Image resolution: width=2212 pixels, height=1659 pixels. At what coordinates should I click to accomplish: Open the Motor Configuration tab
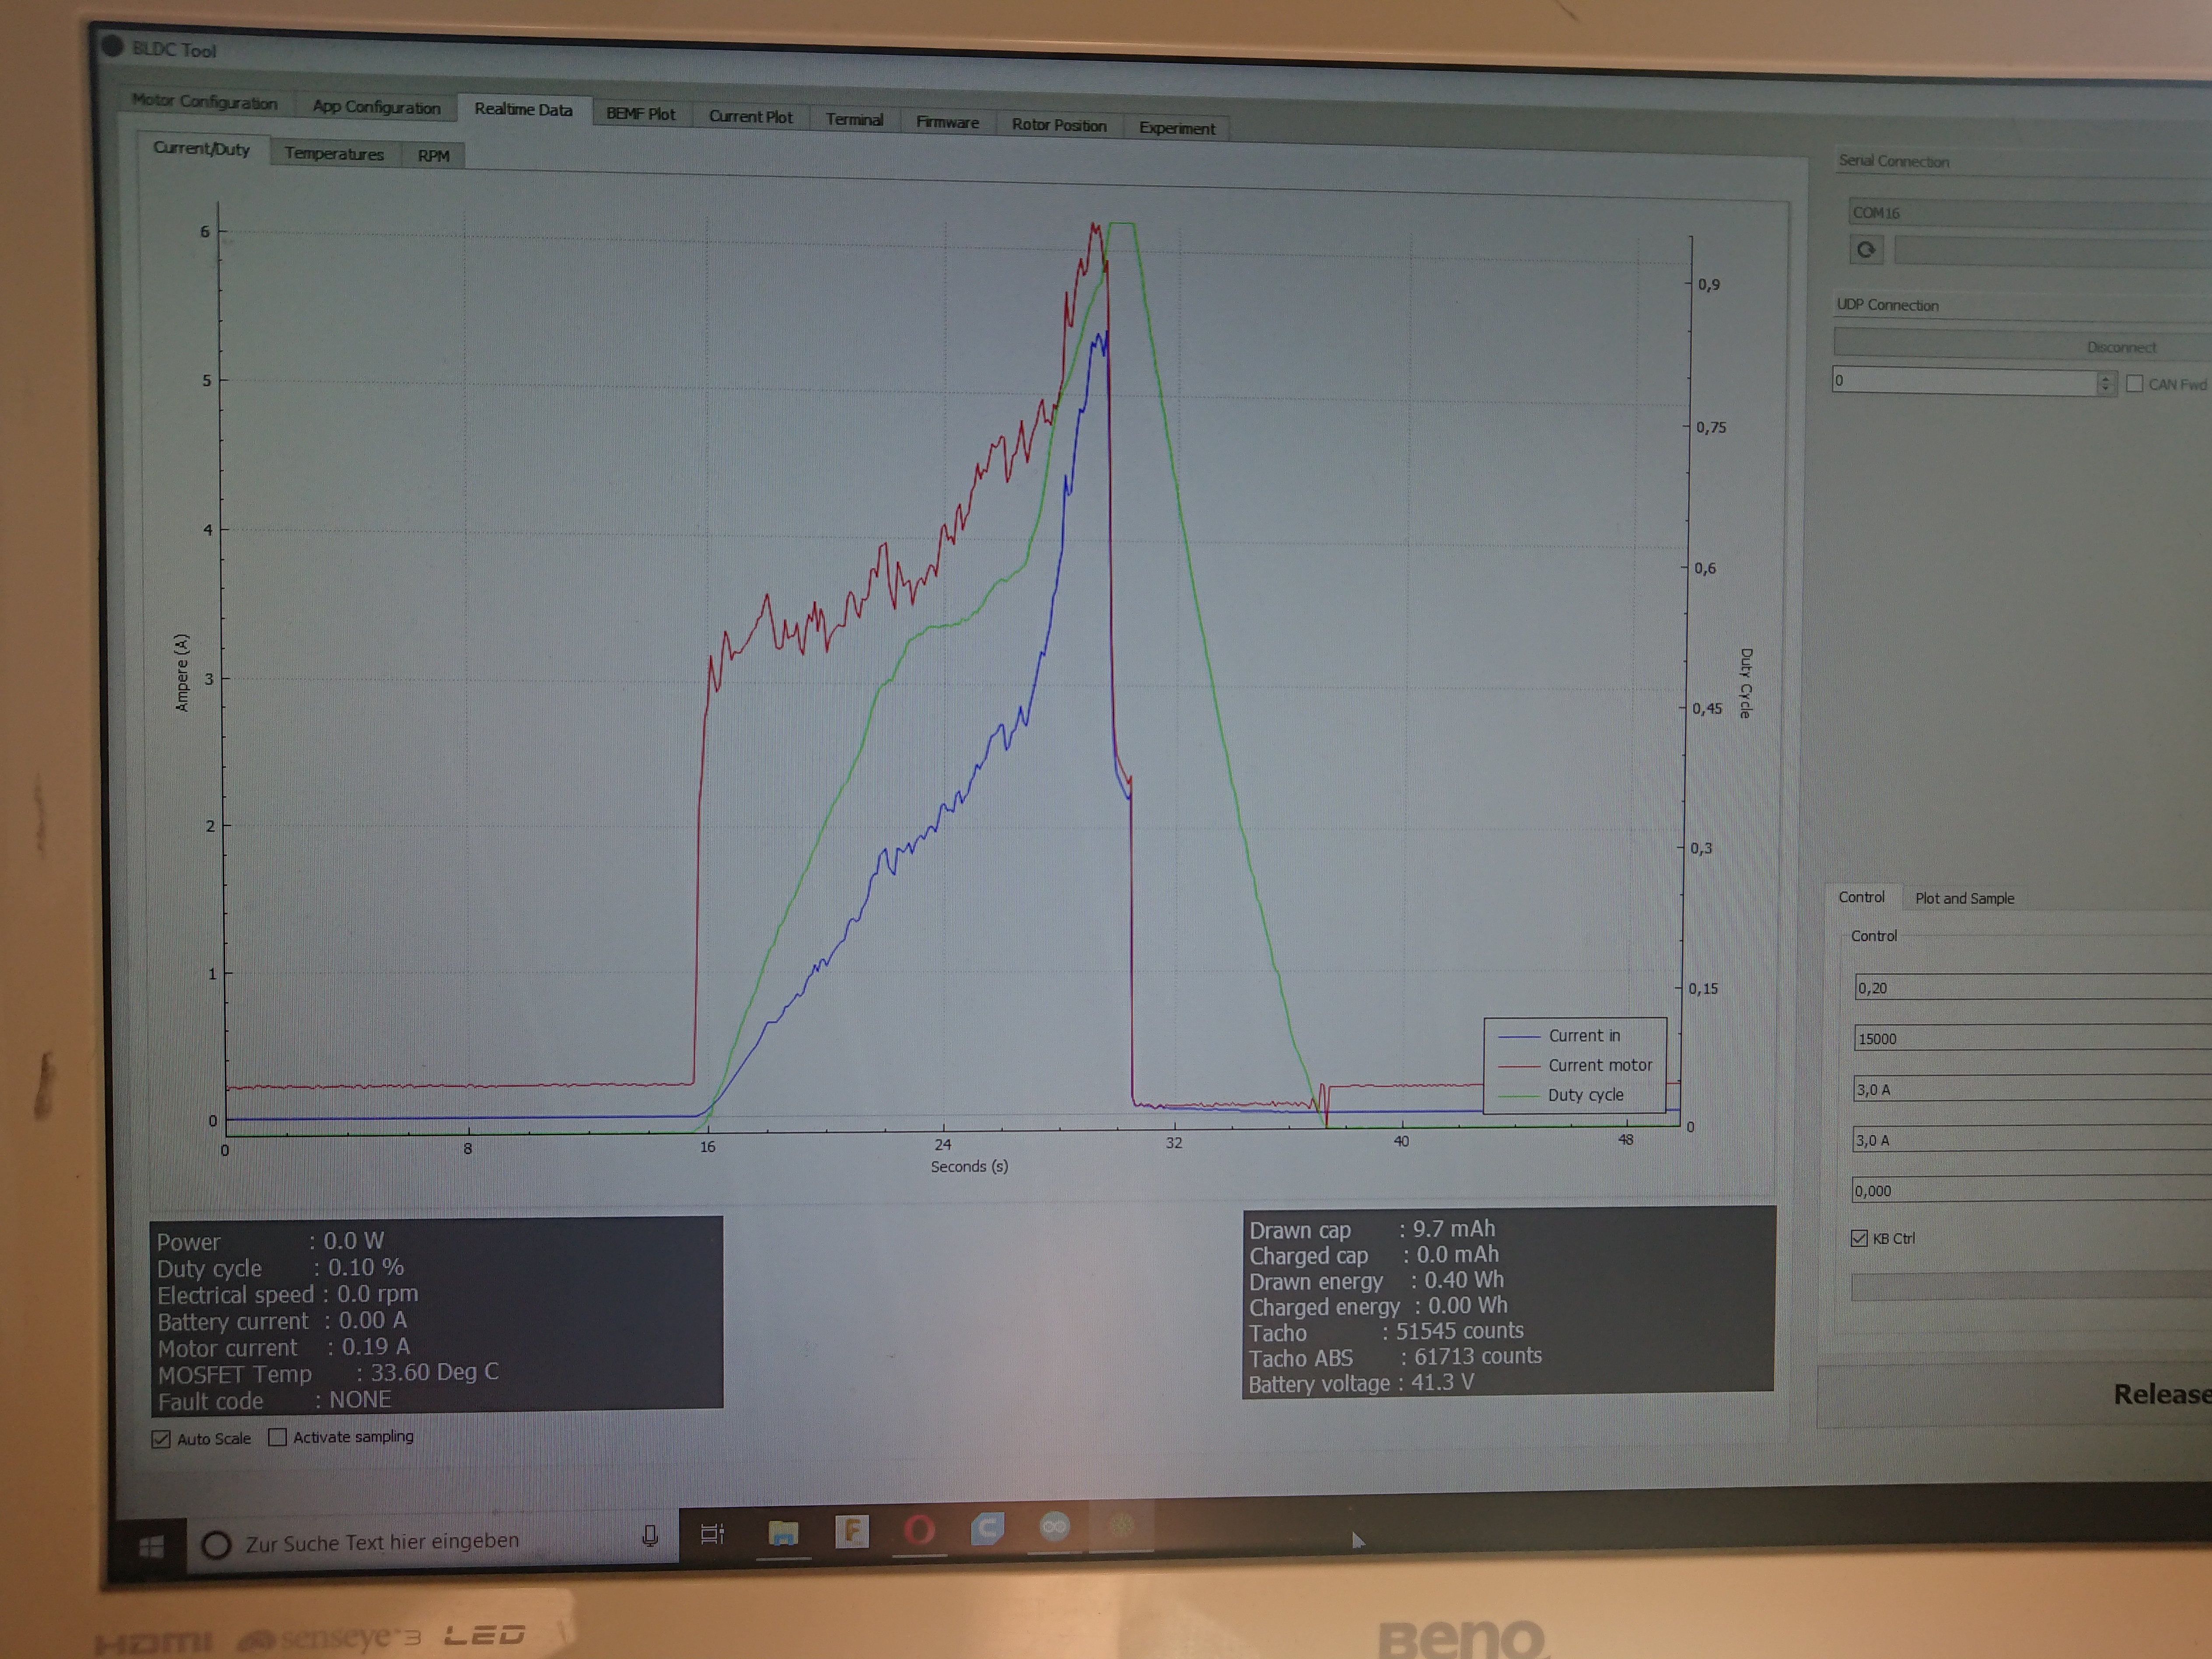(205, 102)
